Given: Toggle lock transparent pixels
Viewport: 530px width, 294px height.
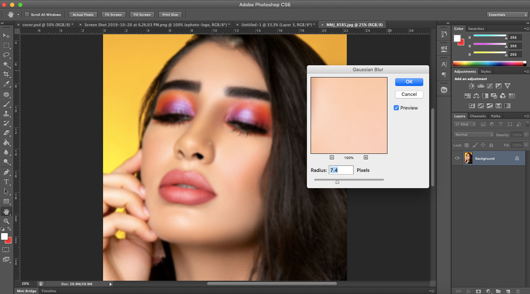Looking at the screenshot, I should 467,145.
